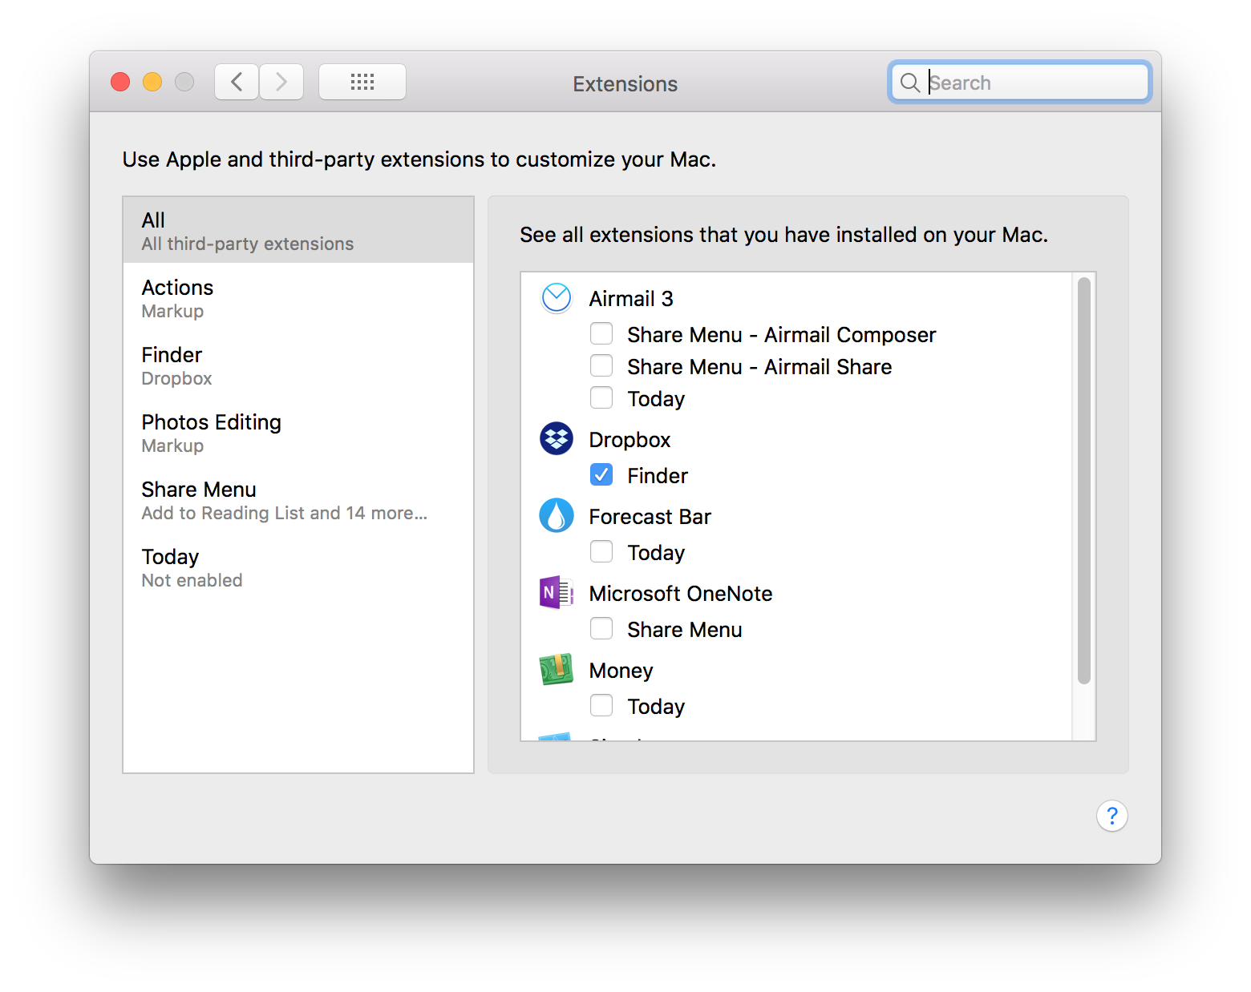Image resolution: width=1251 pixels, height=992 pixels.
Task: Select the Share Menu category in sidebar
Action: (298, 500)
